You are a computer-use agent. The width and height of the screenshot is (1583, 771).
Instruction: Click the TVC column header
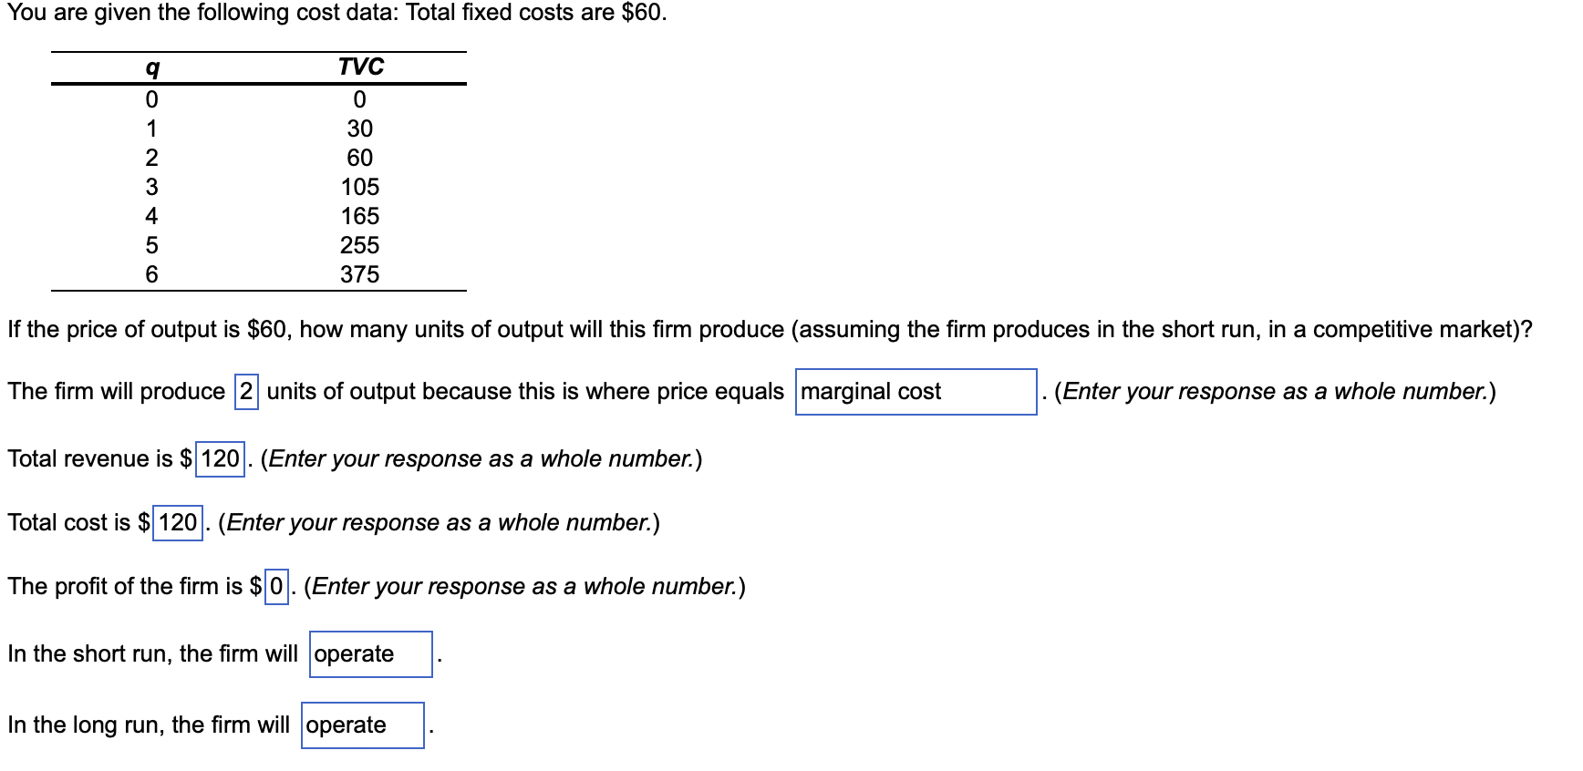pos(361,67)
